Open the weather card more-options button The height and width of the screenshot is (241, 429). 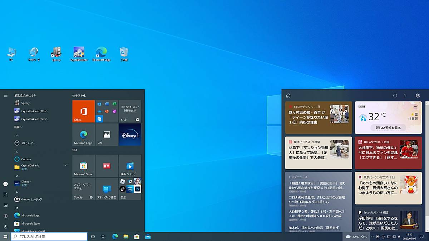[x=415, y=107]
